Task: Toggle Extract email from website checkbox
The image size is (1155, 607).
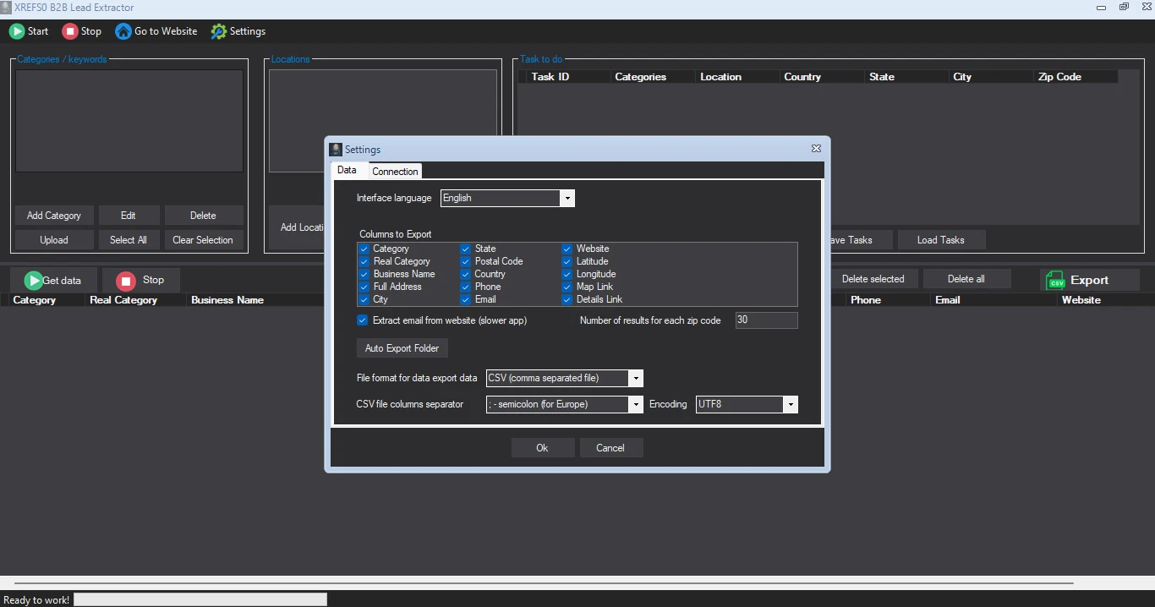Action: pyautogui.click(x=363, y=320)
